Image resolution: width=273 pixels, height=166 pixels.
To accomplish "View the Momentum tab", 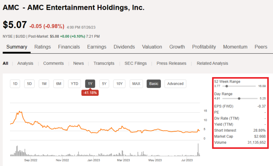I will (x=235, y=47).
